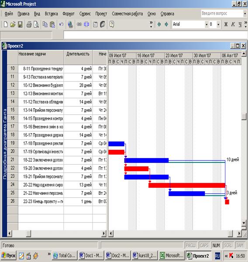Toggle Italic (К) formatting

[x=233, y=24]
